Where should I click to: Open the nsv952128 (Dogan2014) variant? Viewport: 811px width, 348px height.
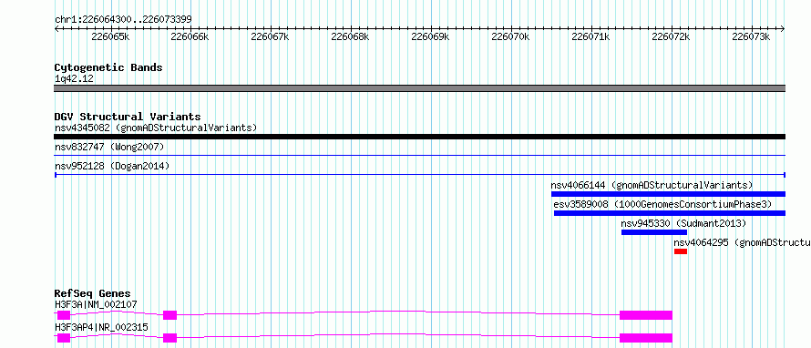[x=419, y=175]
